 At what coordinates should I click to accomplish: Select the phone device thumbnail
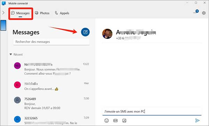(x=3, y=25)
